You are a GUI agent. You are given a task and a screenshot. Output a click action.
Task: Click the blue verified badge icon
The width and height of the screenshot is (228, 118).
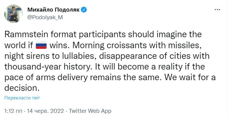pyautogui.click(x=84, y=10)
